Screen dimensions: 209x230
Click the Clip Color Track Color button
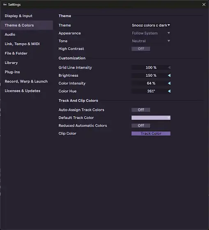(151, 133)
